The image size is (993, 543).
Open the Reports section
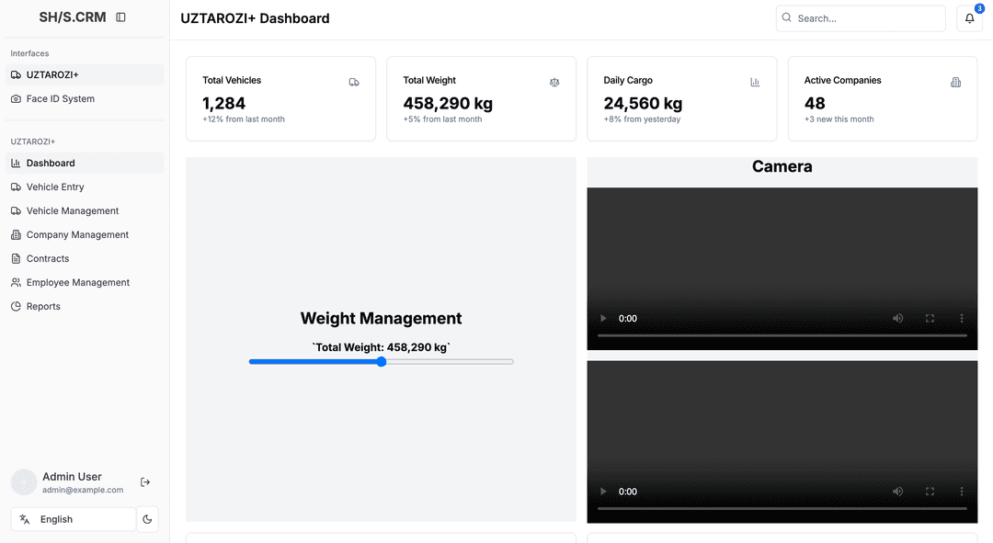(x=43, y=307)
